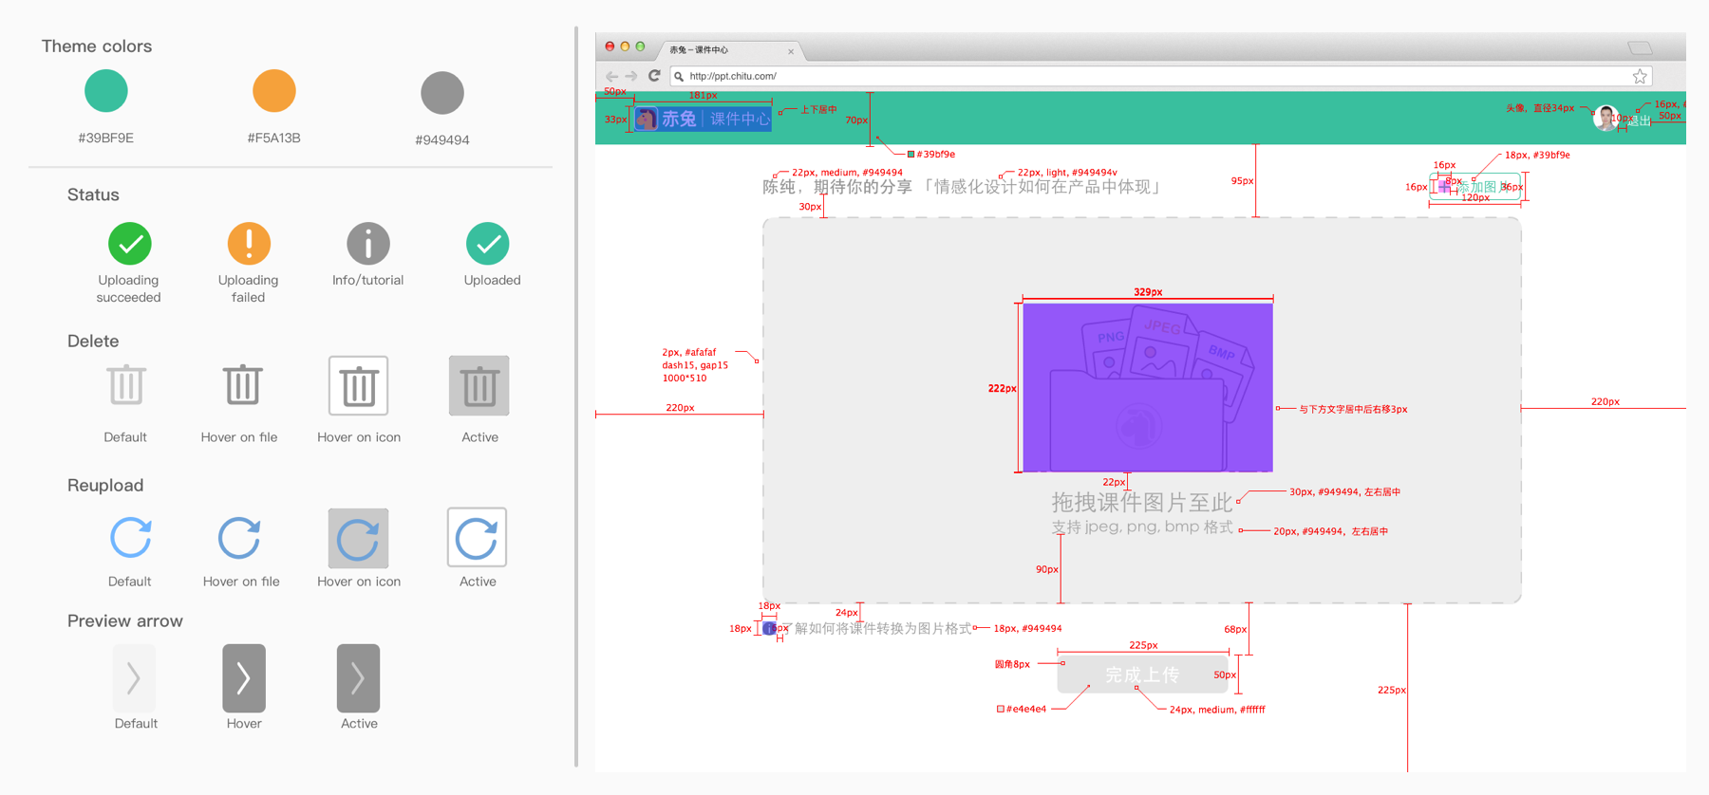Click the Reupload section heading
The image size is (1709, 795).
pos(105,486)
